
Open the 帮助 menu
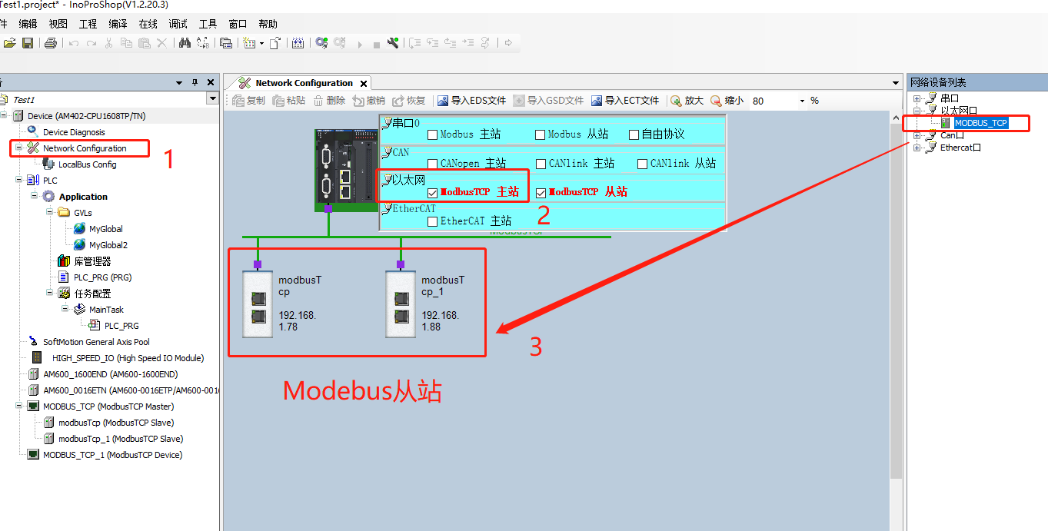268,24
